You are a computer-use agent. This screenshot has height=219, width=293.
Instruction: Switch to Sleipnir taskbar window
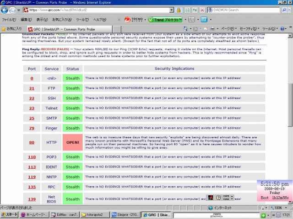[125, 214]
